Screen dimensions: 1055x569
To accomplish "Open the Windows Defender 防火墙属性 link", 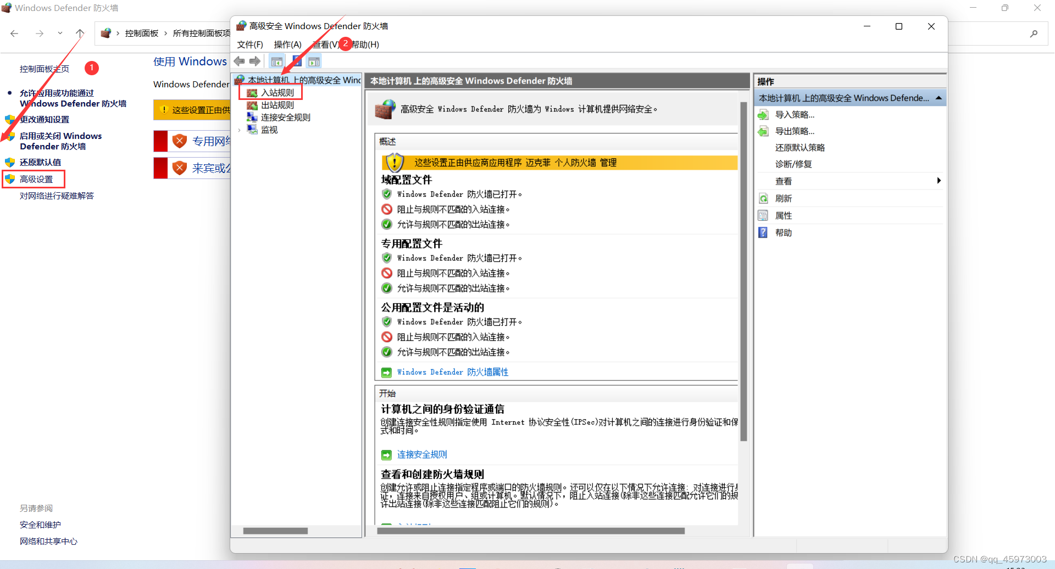I will point(453,372).
